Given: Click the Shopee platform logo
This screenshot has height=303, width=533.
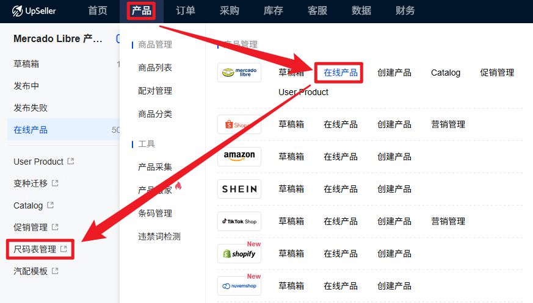Looking at the screenshot, I should pyautogui.click(x=239, y=124).
